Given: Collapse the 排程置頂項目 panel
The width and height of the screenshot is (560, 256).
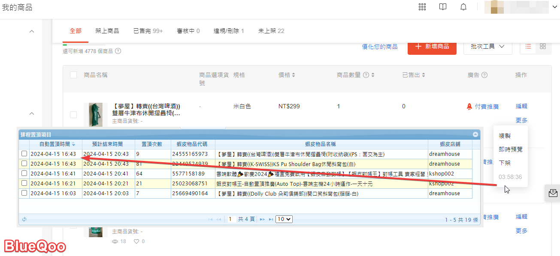Looking at the screenshot, I should point(475,134).
